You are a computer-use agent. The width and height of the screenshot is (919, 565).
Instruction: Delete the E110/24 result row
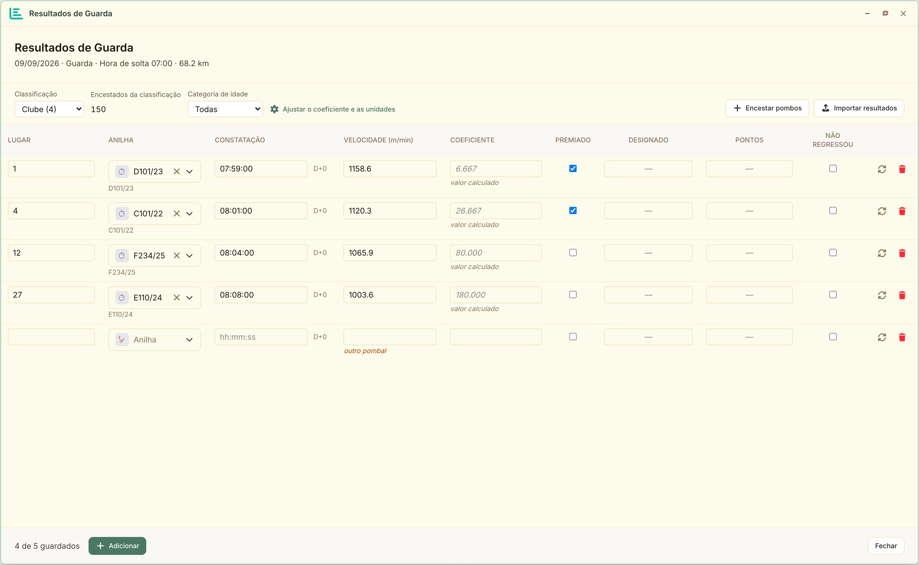point(902,295)
